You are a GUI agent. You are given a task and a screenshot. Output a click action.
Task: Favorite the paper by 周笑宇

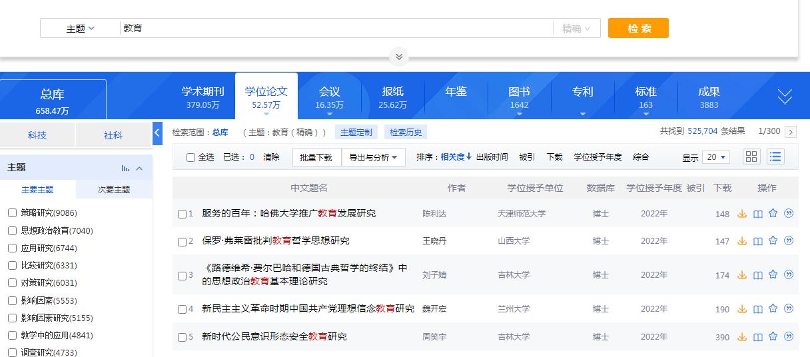[x=773, y=336]
